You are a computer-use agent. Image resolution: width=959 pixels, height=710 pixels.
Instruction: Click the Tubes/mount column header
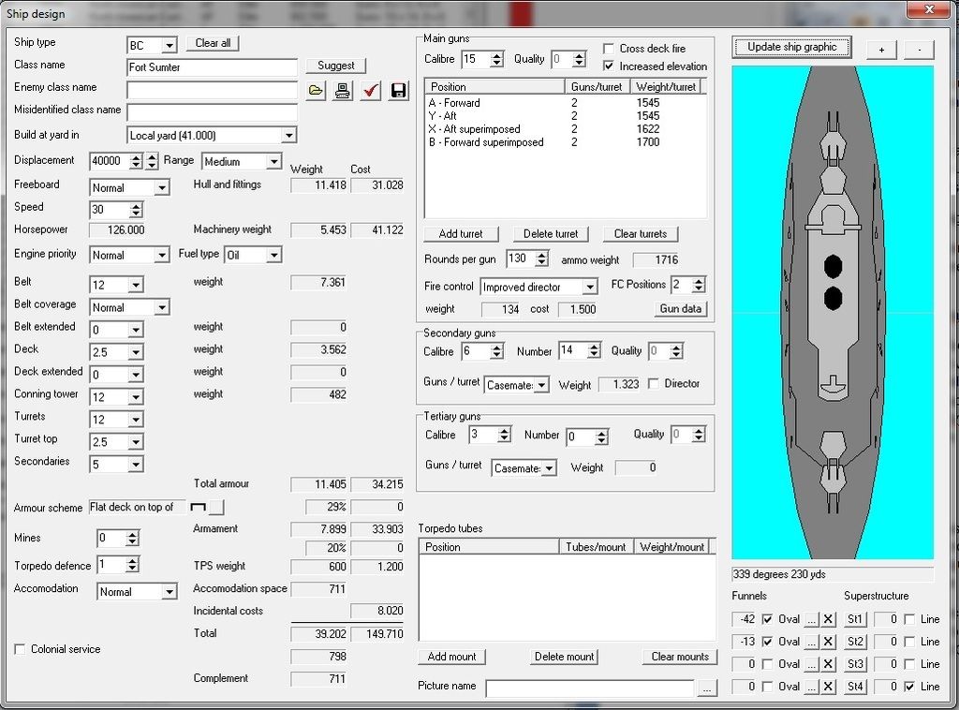point(596,547)
